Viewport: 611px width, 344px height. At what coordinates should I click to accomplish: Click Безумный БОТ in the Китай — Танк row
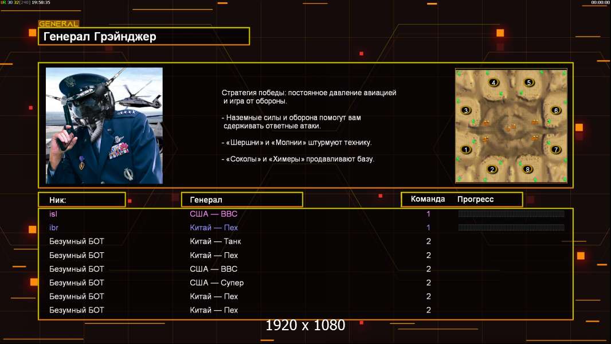(x=77, y=241)
